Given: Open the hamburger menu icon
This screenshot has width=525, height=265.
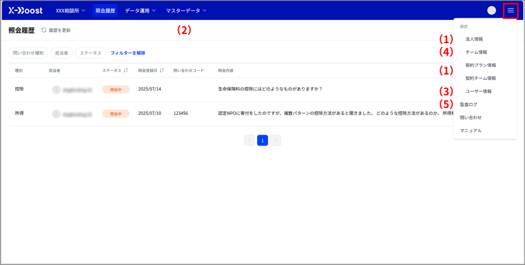Looking at the screenshot, I should [x=511, y=11].
